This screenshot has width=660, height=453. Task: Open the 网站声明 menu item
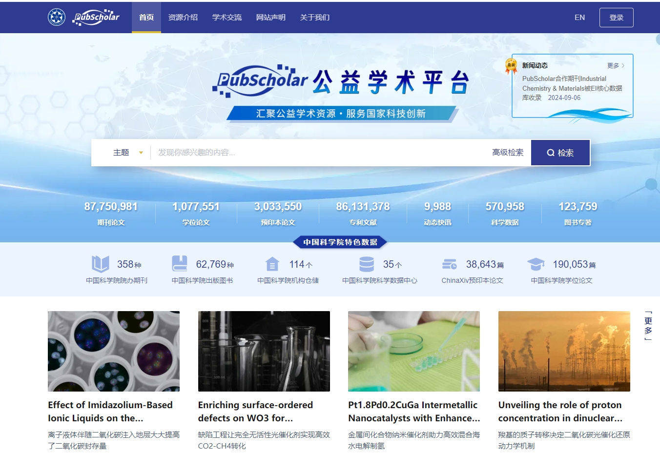pyautogui.click(x=271, y=17)
